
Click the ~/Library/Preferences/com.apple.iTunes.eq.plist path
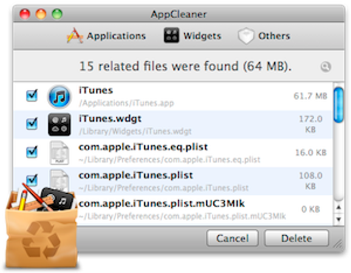169,160
